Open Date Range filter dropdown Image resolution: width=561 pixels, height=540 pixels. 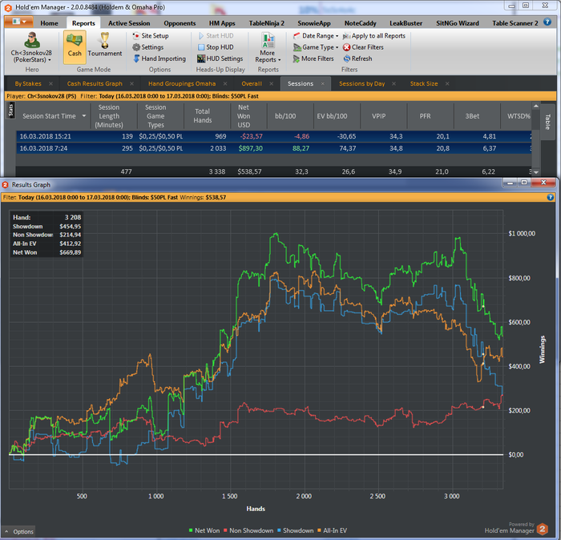click(x=316, y=36)
